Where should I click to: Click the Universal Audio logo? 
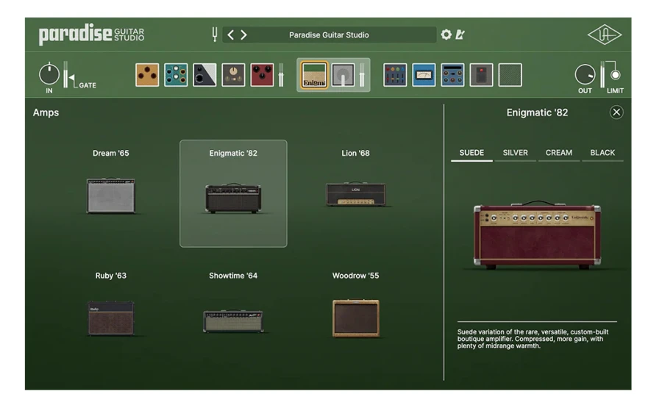(604, 35)
